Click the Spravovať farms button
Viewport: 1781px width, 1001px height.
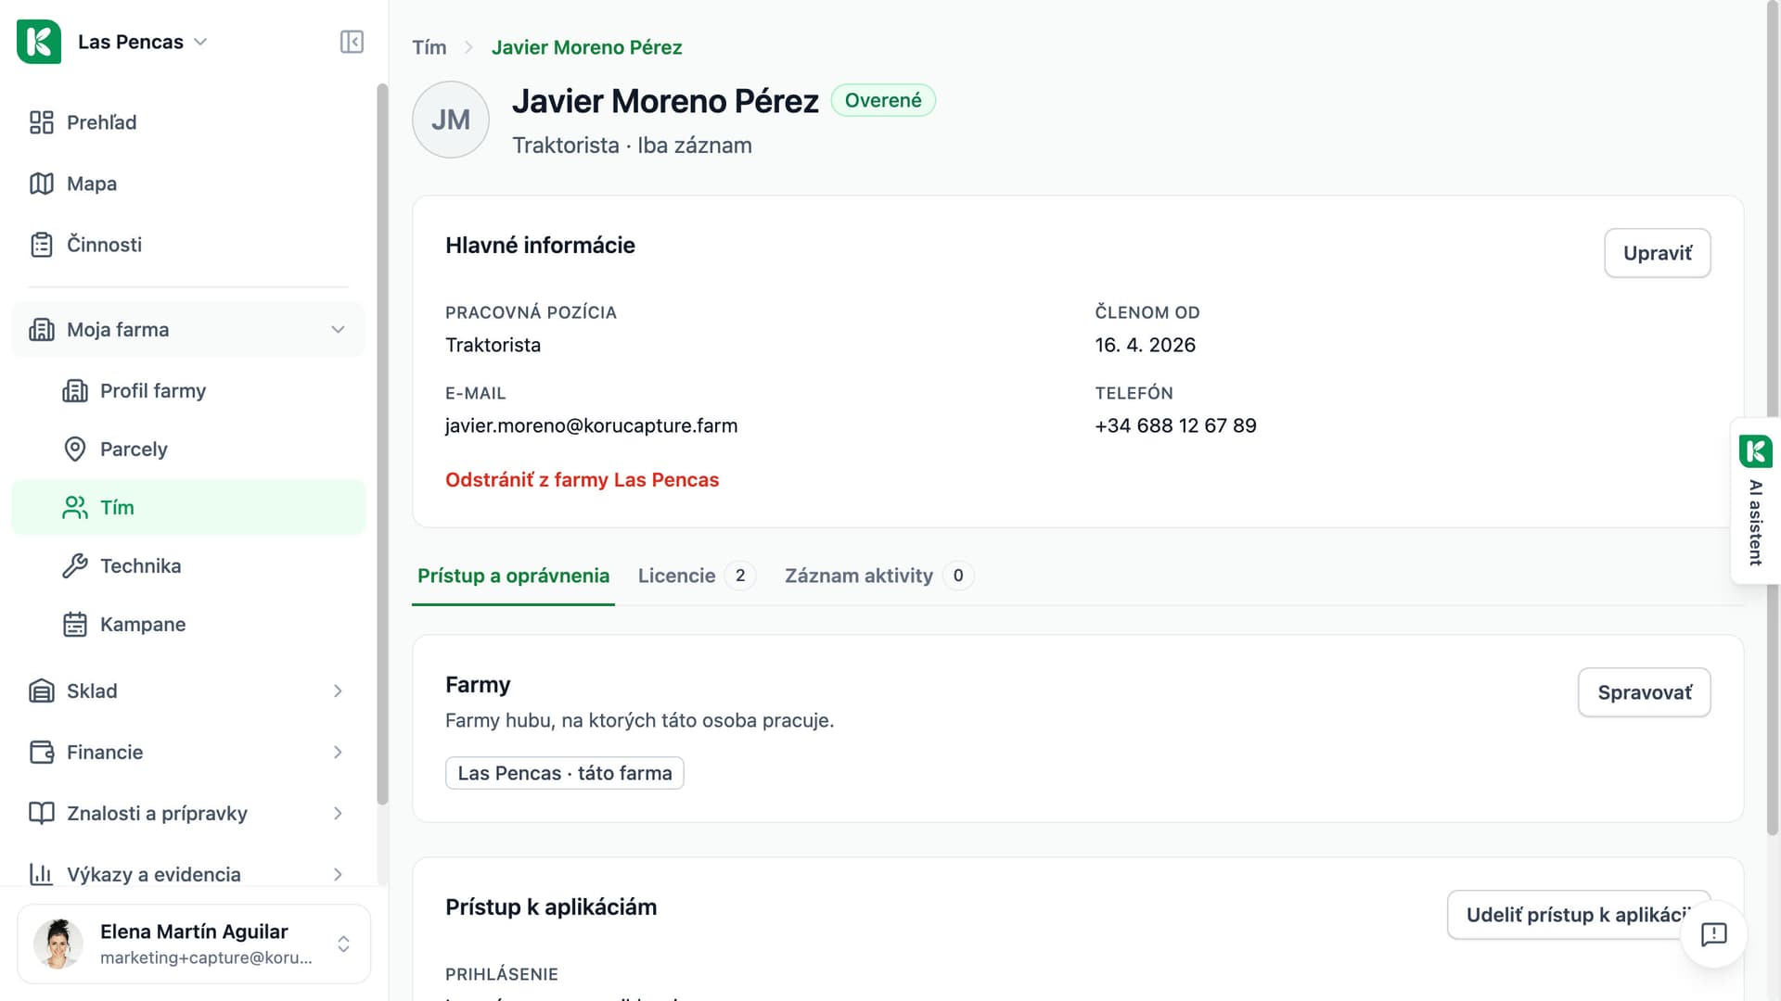tap(1645, 692)
